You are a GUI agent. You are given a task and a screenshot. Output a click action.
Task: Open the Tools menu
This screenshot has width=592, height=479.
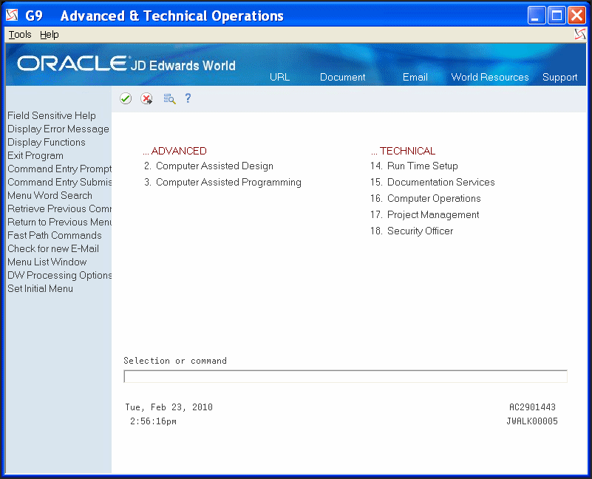click(20, 35)
